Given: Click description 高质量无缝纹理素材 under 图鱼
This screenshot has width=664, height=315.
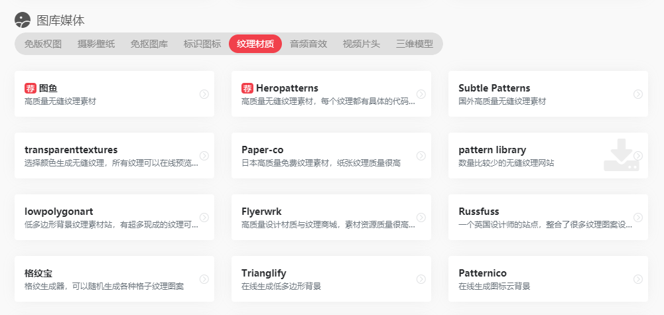Looking at the screenshot, I should click(60, 101).
